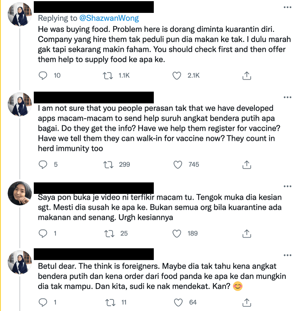Reply to the 'He was buying food' tweet
Viewport: 299px width, 311px height.
[x=43, y=76]
